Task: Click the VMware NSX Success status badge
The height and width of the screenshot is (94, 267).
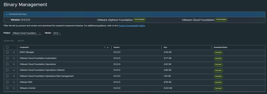Action: (218, 83)
